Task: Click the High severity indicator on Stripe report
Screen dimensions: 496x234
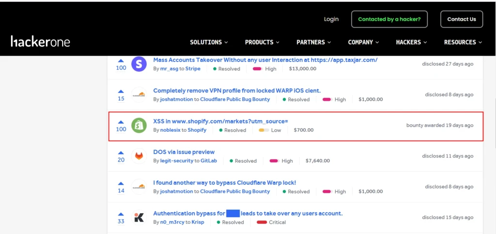Action: pyautogui.click(x=264, y=69)
